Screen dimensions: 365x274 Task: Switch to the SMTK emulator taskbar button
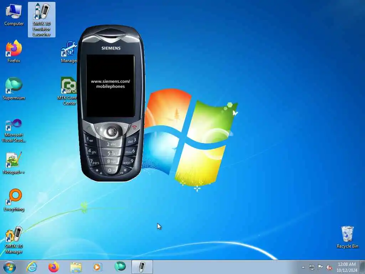point(142,267)
